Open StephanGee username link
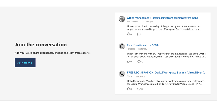The height and width of the screenshot is (101, 217). pos(132,21)
